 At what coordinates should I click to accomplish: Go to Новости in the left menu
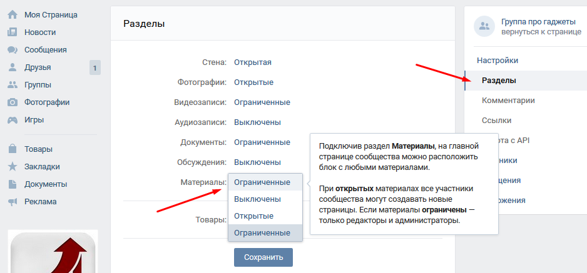[40, 32]
